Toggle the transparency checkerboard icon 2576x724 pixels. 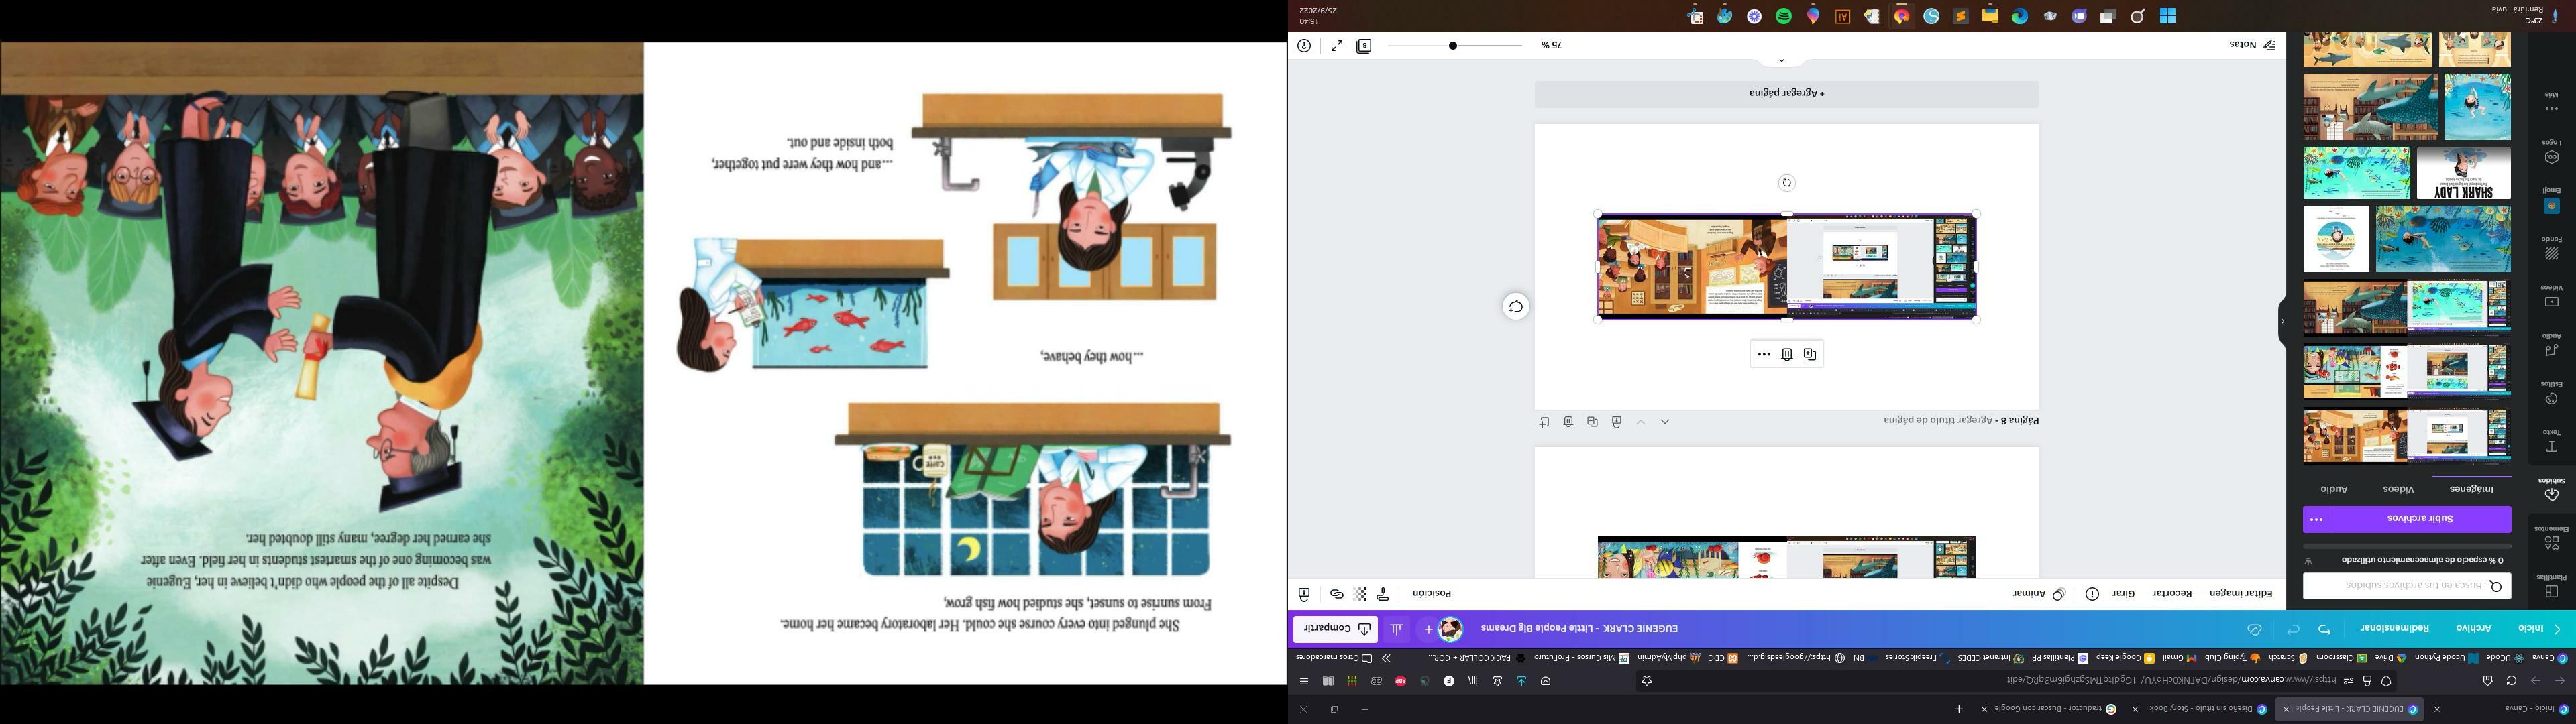tap(1360, 594)
